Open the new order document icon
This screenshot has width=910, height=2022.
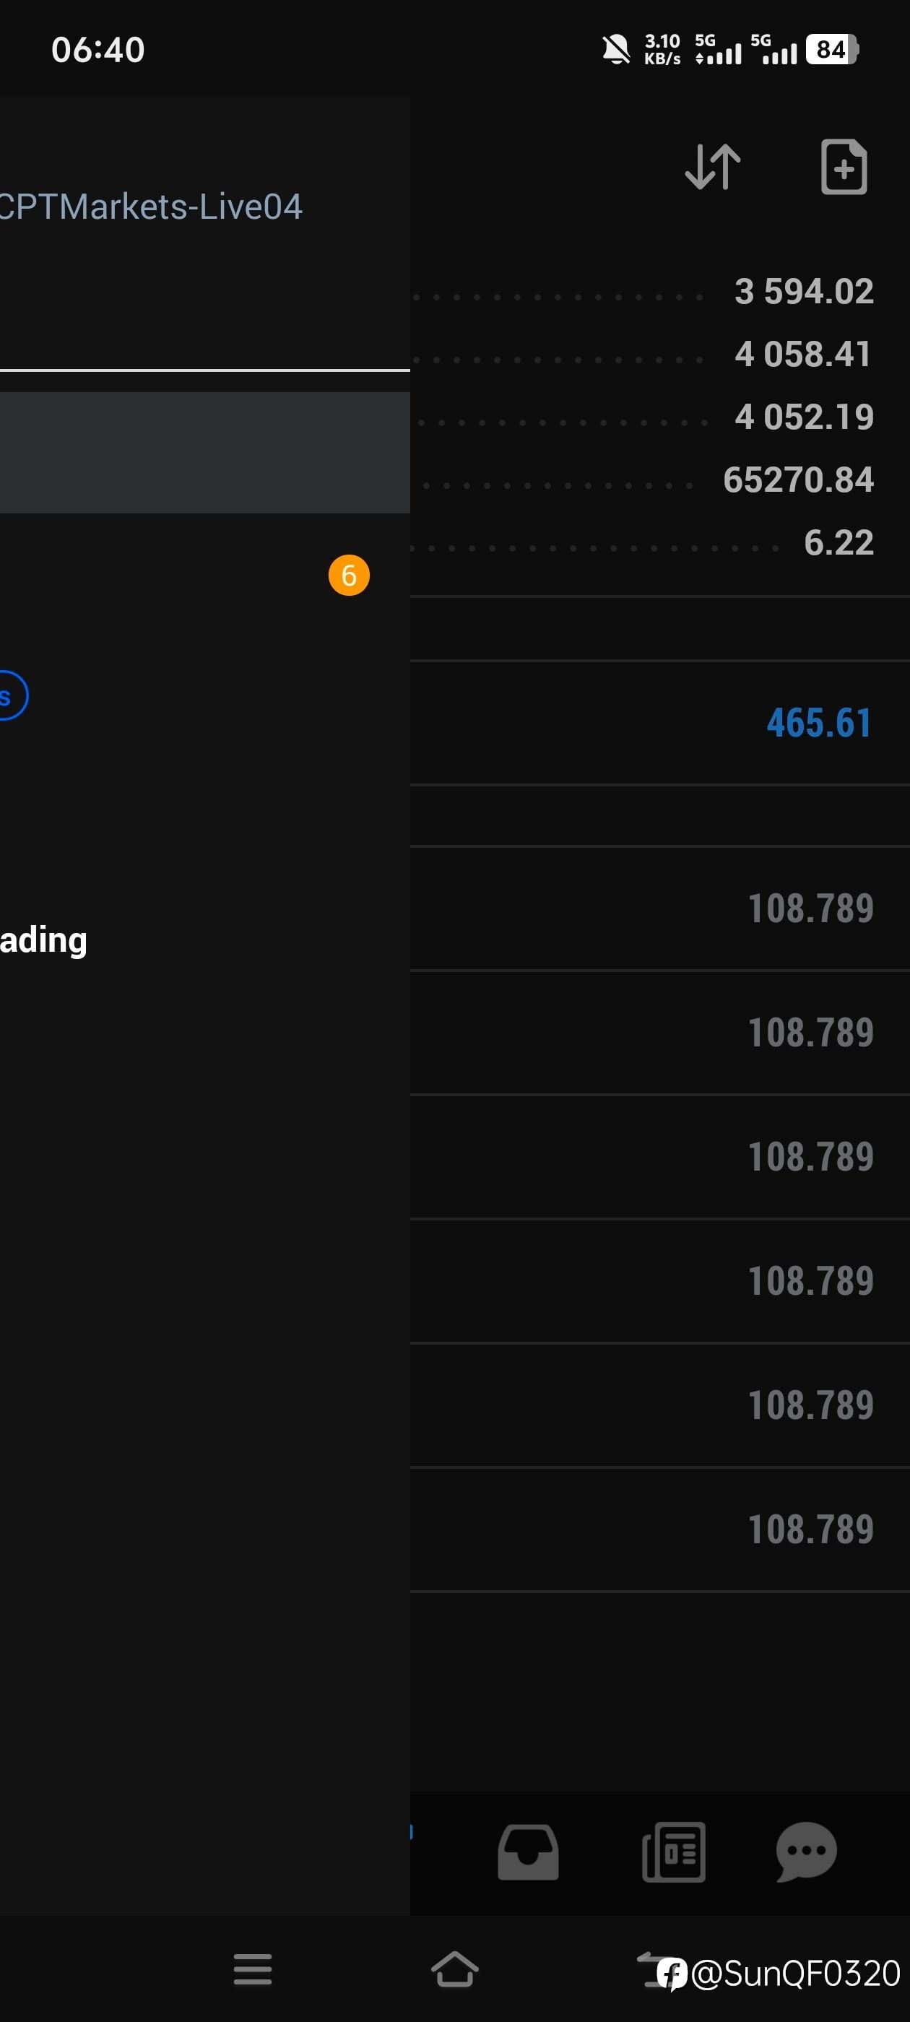pos(844,166)
